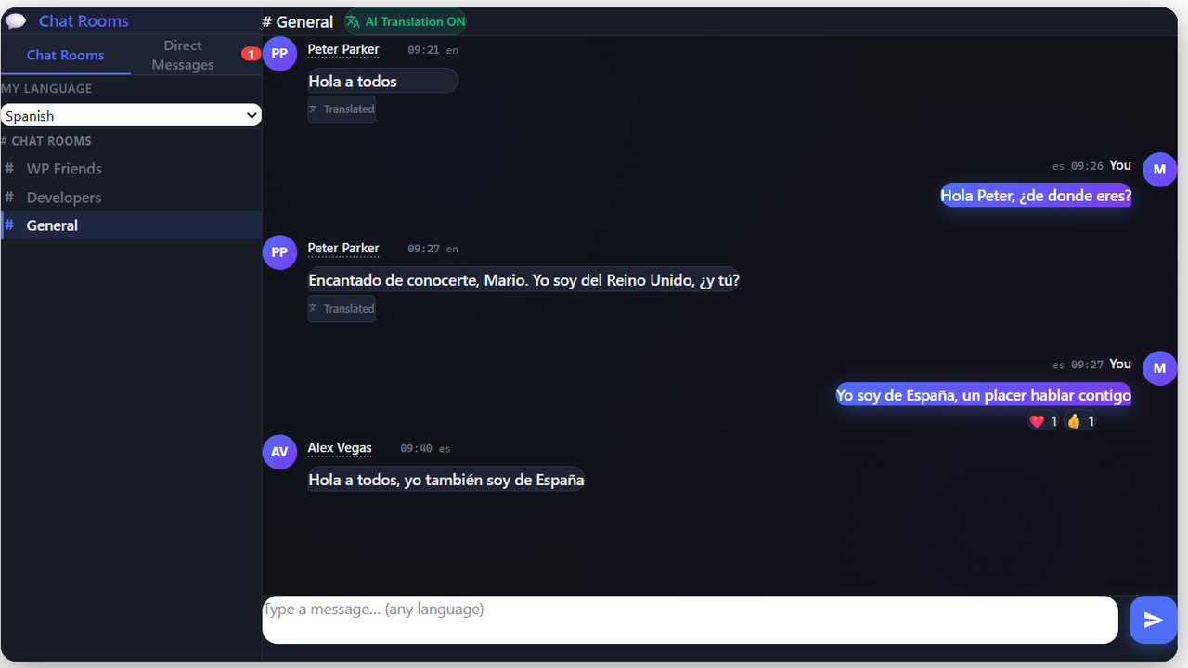The image size is (1188, 668).
Task: Click the dropdown chevron arrow in language selector
Action: coord(251,115)
